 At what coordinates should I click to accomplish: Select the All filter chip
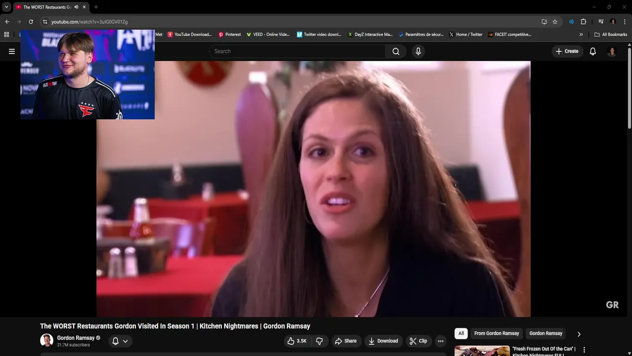[x=461, y=333]
